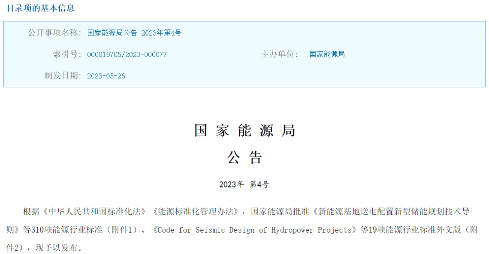Click the text 国家能源局批准 in the paragraph

pos(280,212)
